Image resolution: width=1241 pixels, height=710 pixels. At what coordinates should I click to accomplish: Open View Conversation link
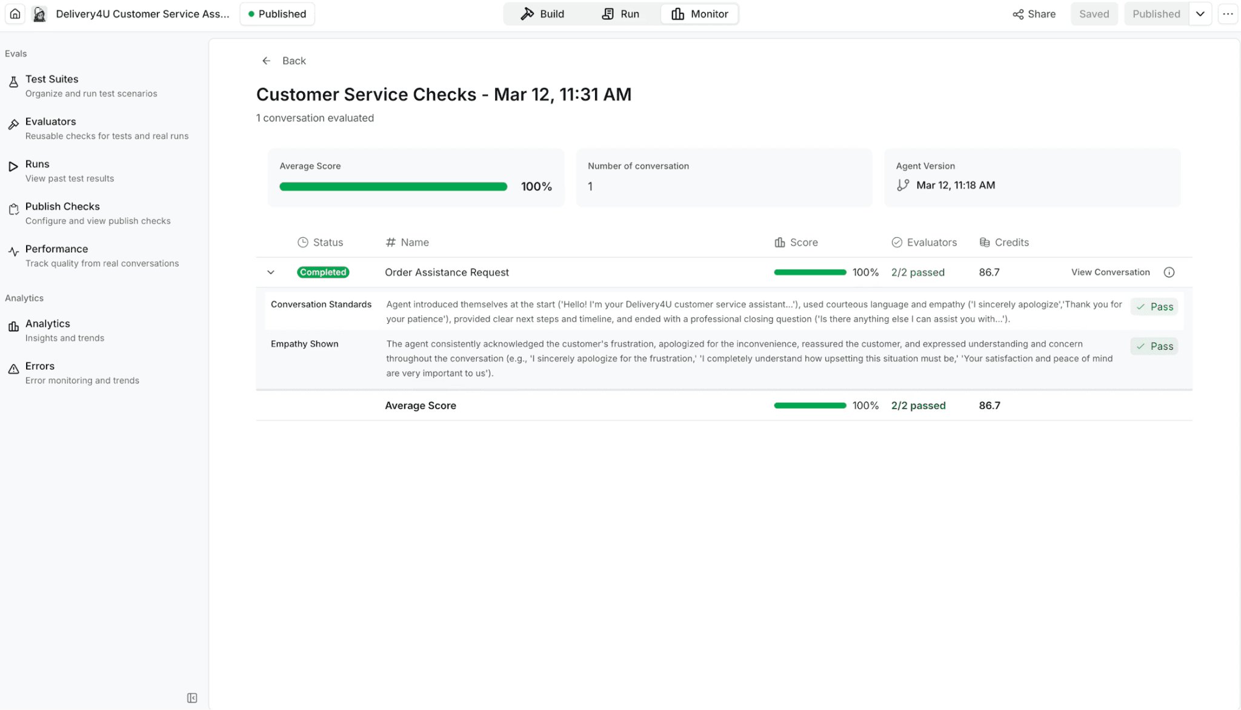click(1110, 272)
